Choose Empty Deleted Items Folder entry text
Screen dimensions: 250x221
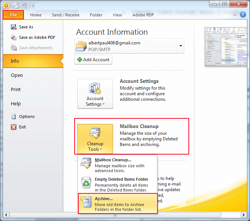[x=122, y=179]
